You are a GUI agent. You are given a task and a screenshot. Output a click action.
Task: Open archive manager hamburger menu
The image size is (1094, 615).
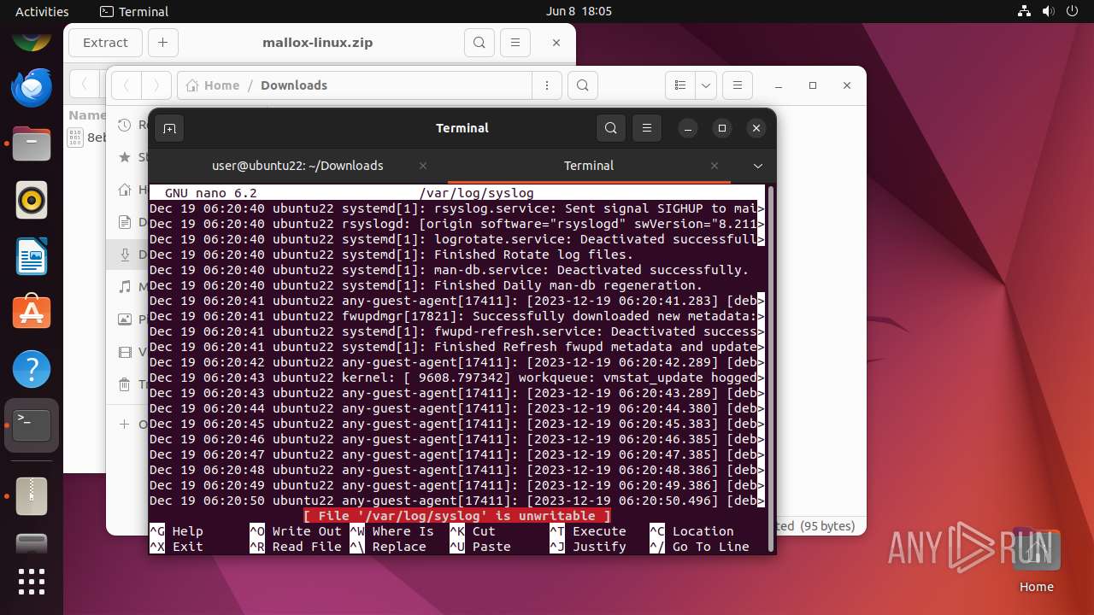[515, 43]
